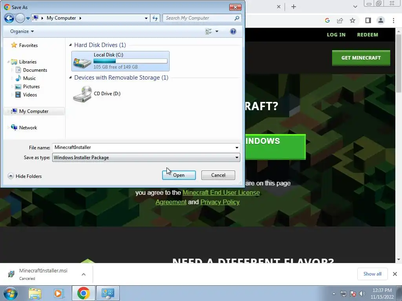Open Privacy Policy link
The height and width of the screenshot is (301, 402).
pos(220,202)
